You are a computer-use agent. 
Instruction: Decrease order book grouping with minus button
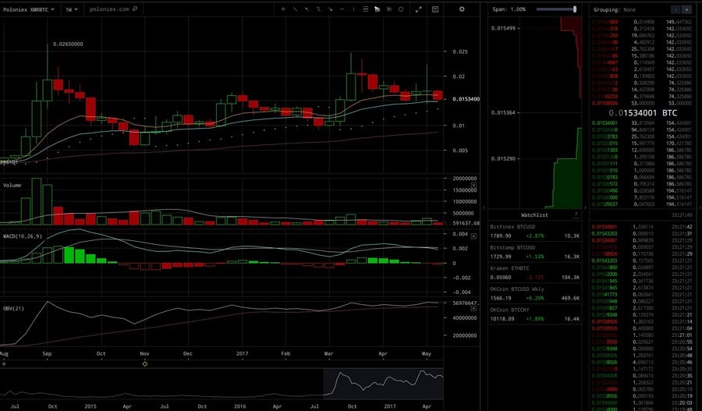pyautogui.click(x=675, y=9)
